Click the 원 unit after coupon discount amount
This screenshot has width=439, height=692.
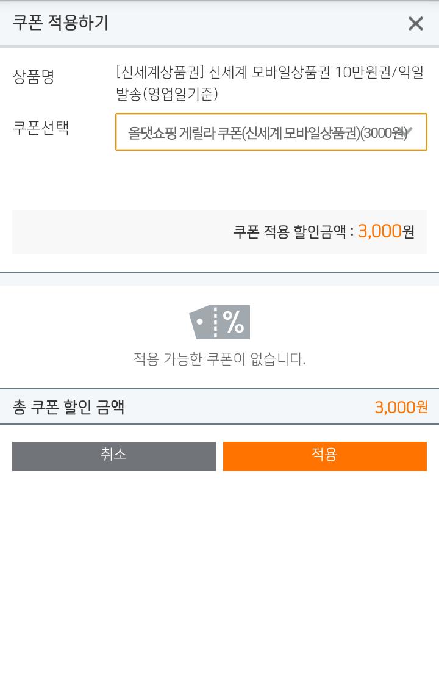coord(409,232)
